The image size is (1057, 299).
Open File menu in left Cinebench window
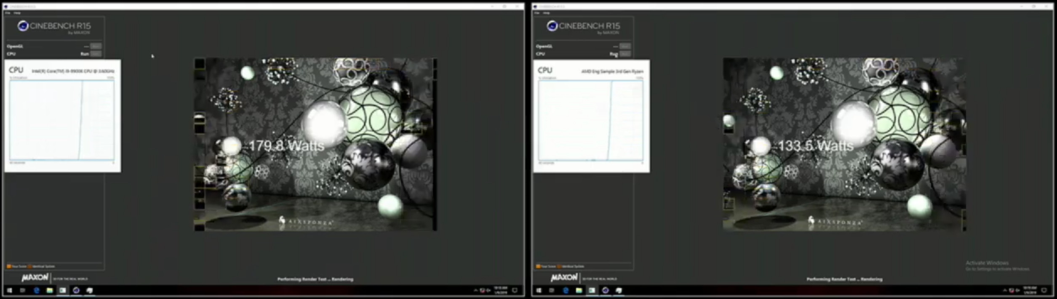point(8,13)
